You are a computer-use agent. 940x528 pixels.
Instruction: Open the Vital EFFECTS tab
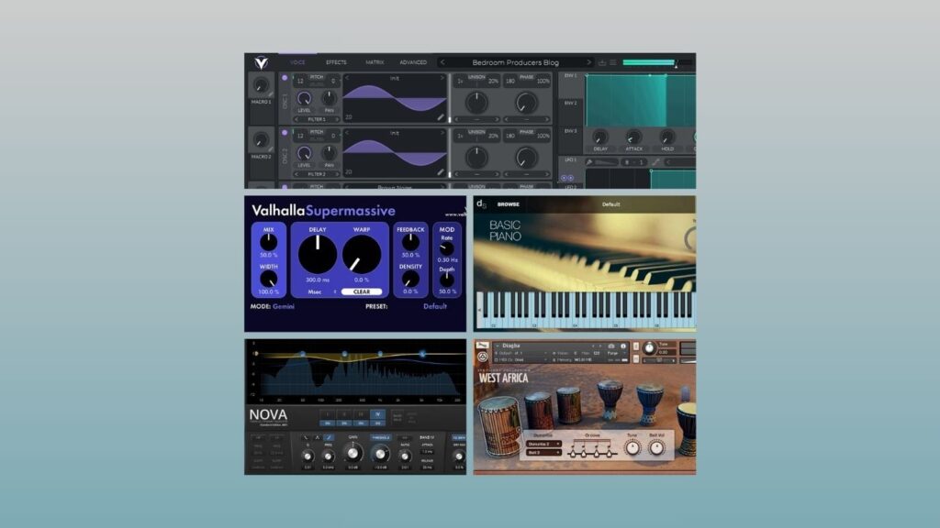tap(336, 62)
